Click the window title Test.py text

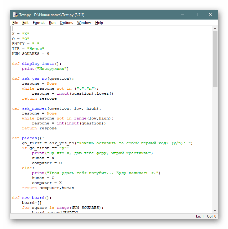coord(52,15)
